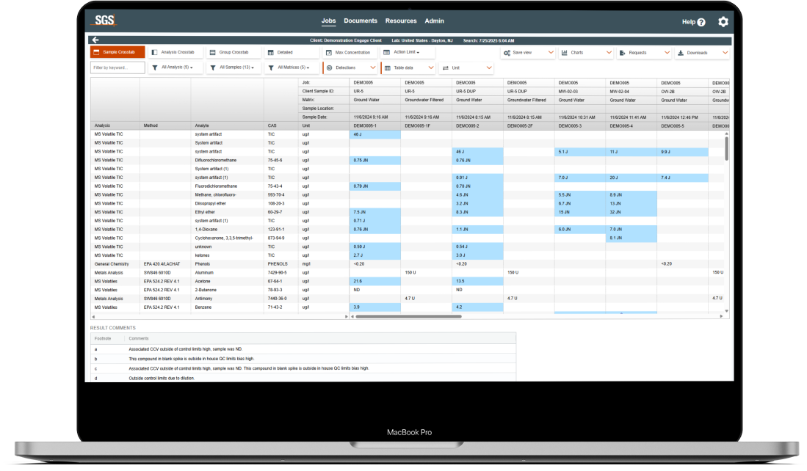Image resolution: width=807 pixels, height=471 pixels.
Task: Enable the Max Concentration view
Action: tap(349, 53)
